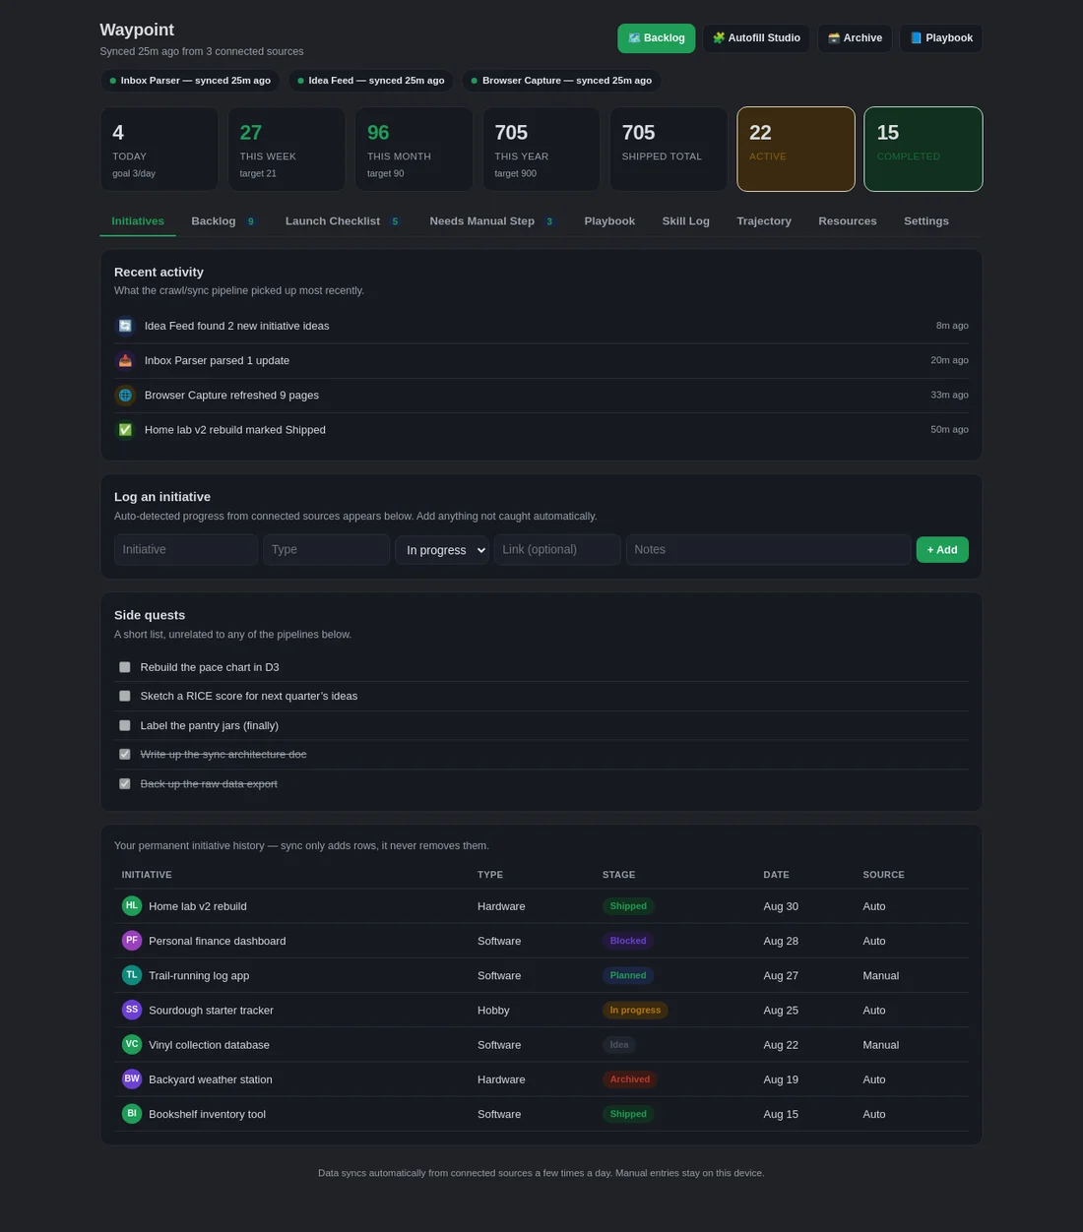The image size is (1083, 1232).
Task: Focus the Type input field
Action: point(327,550)
